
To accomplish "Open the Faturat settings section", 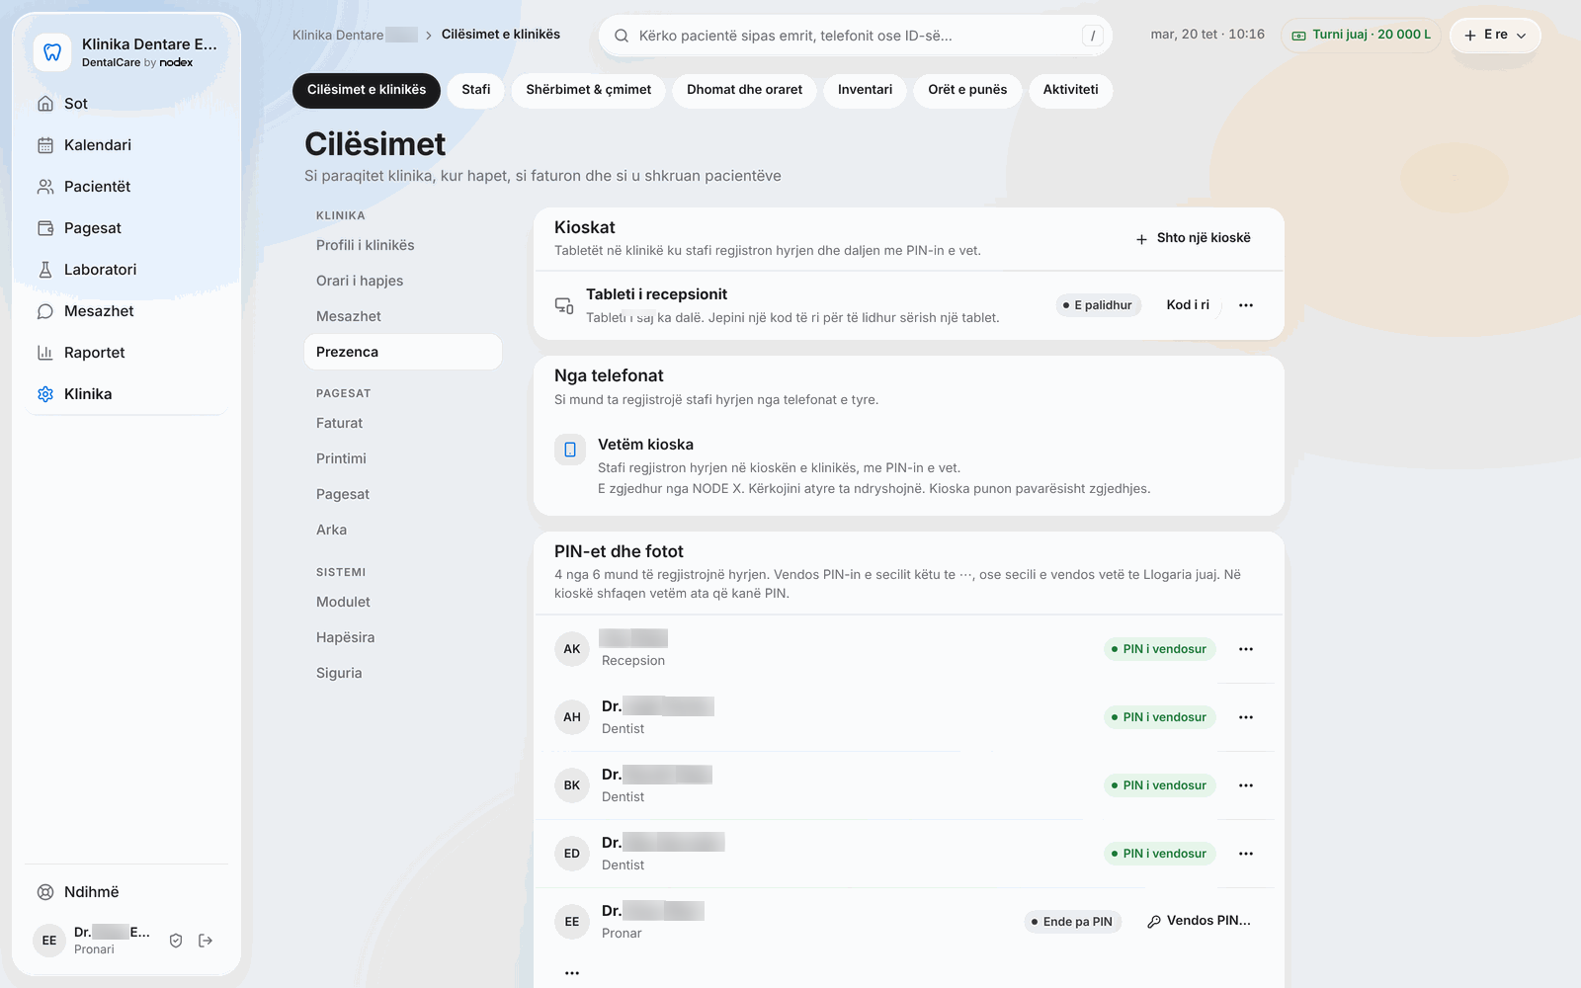I will [403, 423].
